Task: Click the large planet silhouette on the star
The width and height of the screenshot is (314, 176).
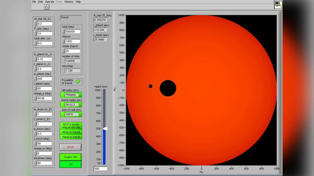Action: pyautogui.click(x=168, y=88)
